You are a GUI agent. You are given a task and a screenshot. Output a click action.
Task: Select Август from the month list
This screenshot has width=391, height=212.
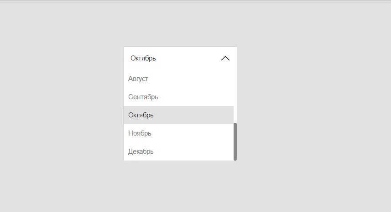pos(138,79)
